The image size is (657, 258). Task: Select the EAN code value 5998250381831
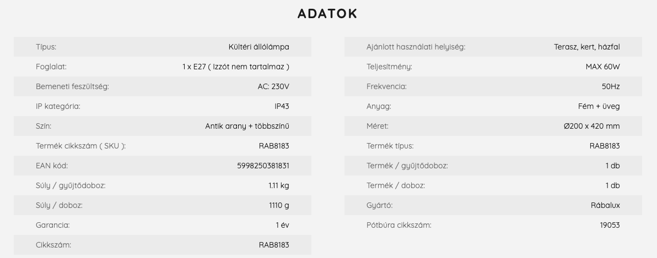[263, 166]
